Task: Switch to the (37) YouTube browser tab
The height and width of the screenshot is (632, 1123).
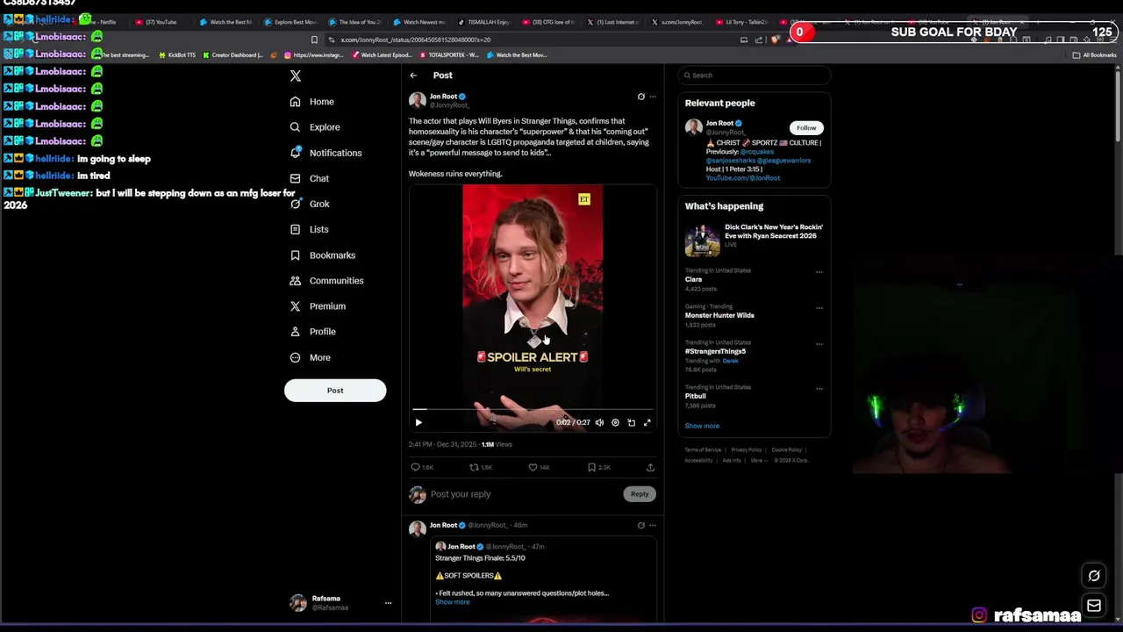Action: (156, 22)
